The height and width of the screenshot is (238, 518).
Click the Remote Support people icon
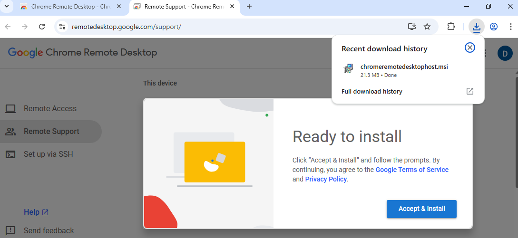(10, 132)
